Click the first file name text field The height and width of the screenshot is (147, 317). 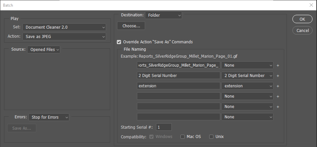coord(178,65)
